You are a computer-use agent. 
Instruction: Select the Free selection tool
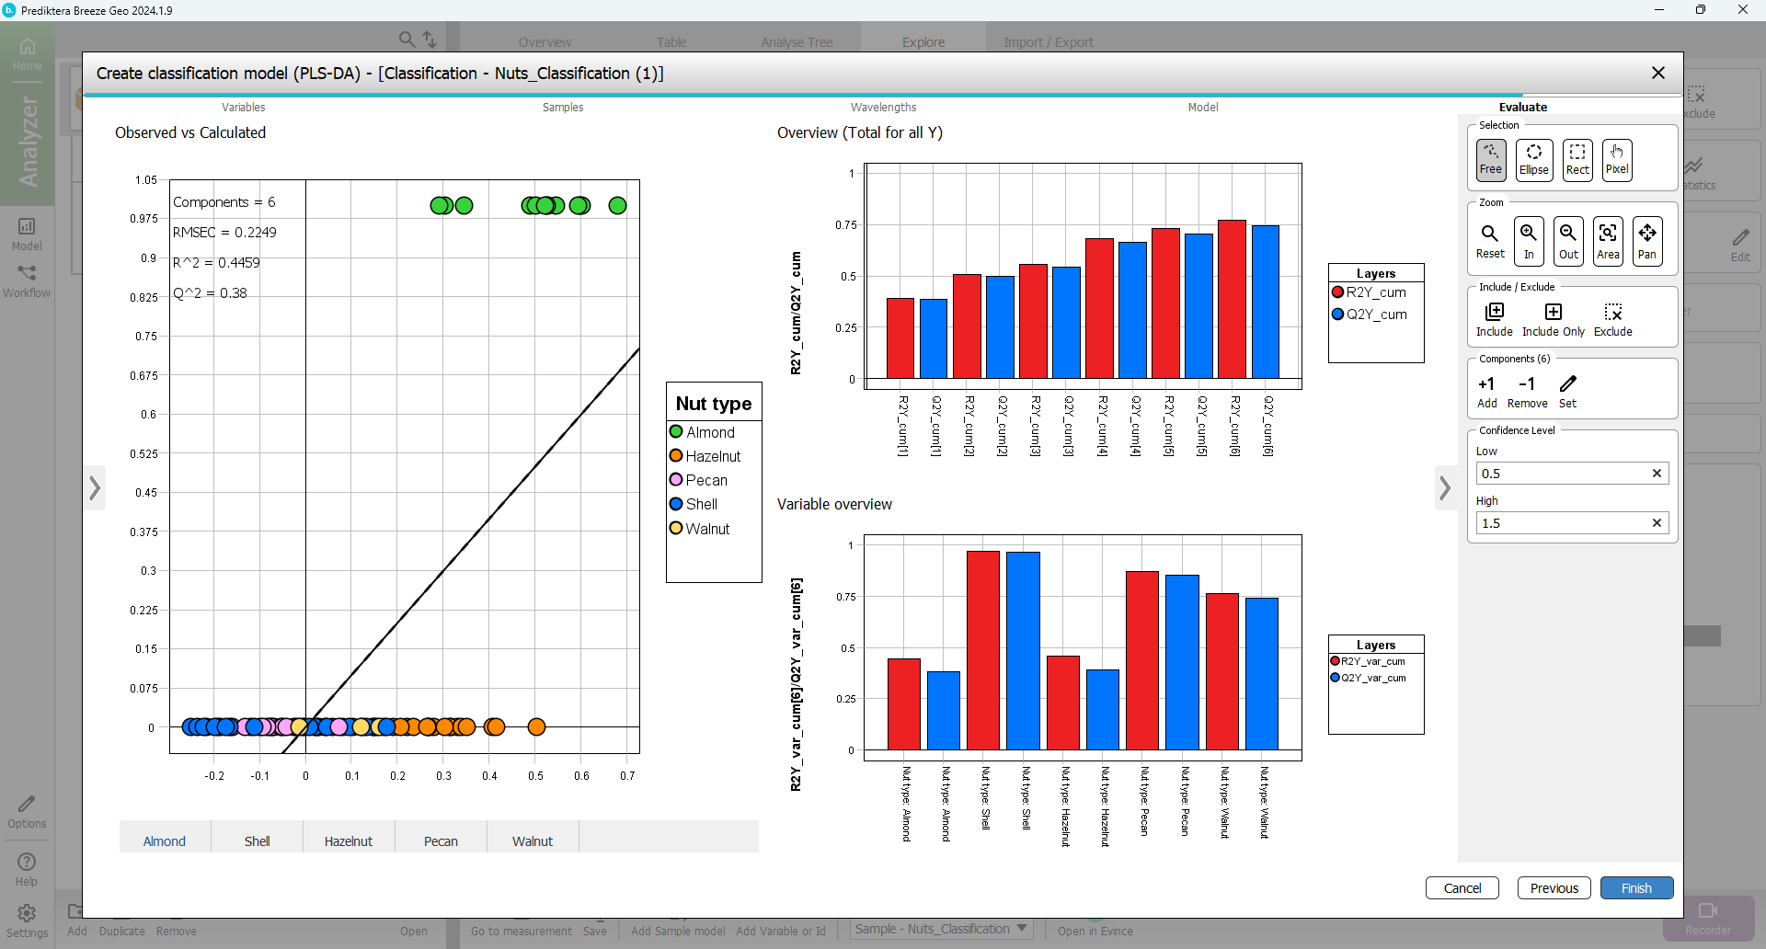1490,160
